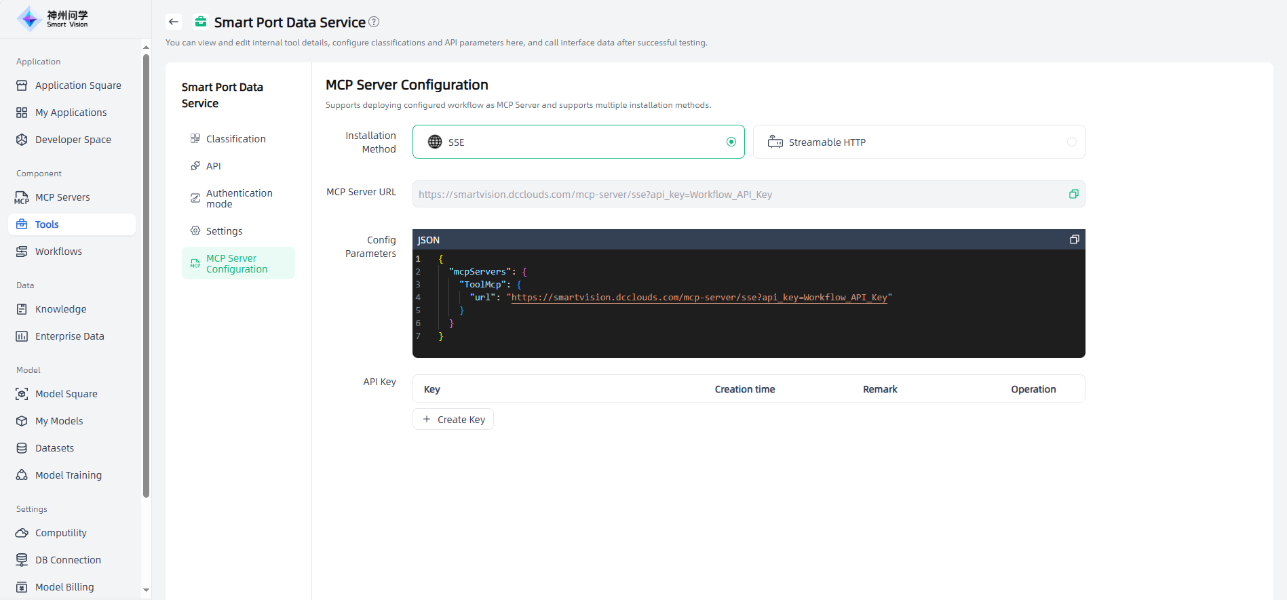1287x600 pixels.
Task: Click the help icon next to page title
Action: tap(374, 22)
